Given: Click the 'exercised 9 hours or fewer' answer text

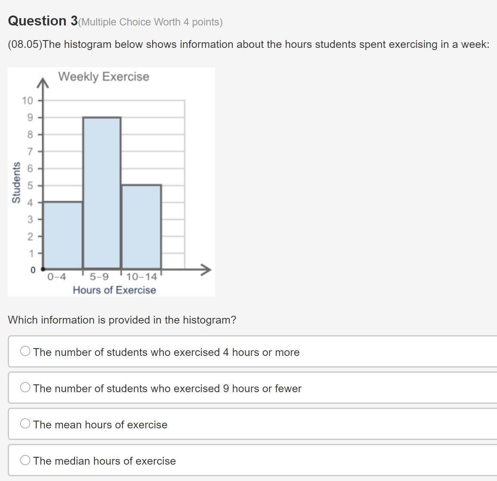Looking at the screenshot, I should tap(167, 388).
